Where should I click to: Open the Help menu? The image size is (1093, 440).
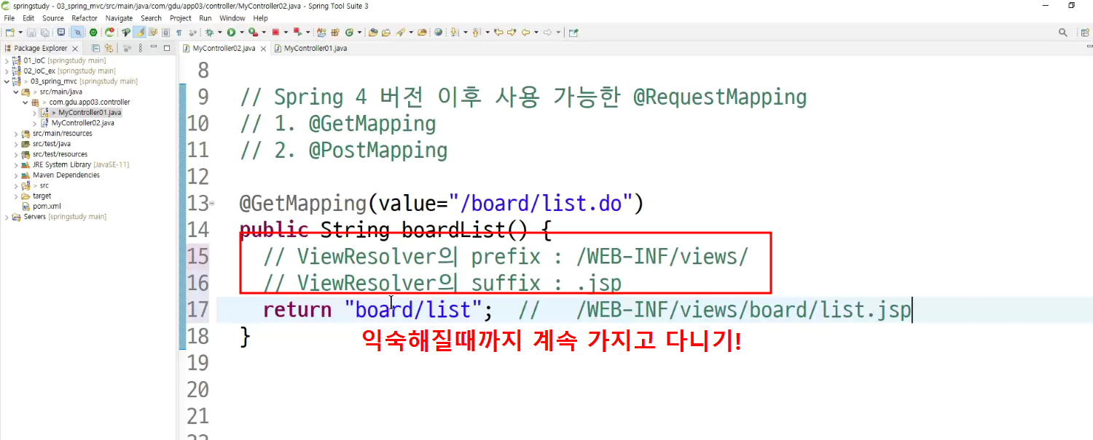coord(260,18)
